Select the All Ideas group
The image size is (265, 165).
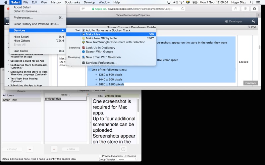point(22,95)
